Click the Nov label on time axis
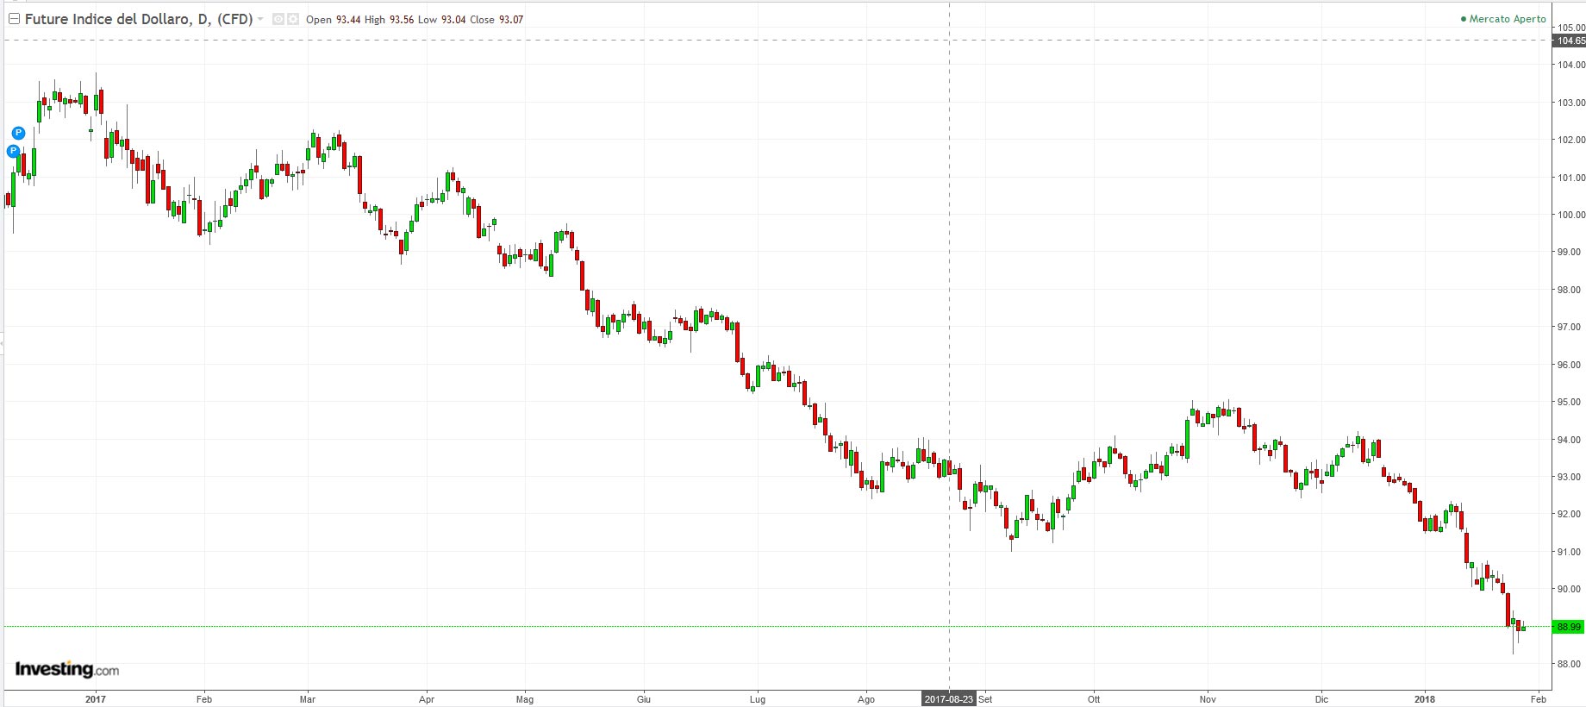The height and width of the screenshot is (707, 1586). tap(1208, 699)
